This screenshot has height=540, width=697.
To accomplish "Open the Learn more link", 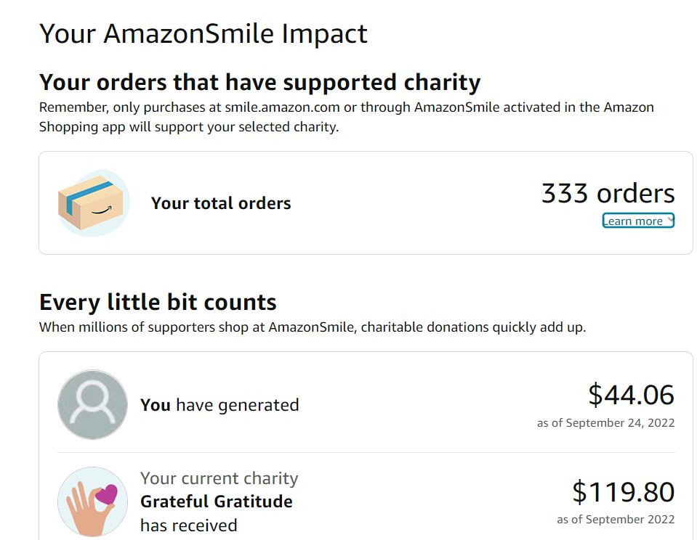I will tap(634, 221).
